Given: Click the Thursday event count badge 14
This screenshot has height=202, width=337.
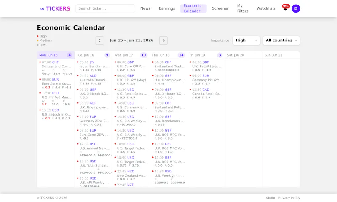Looking at the screenshot, I should (181, 55).
